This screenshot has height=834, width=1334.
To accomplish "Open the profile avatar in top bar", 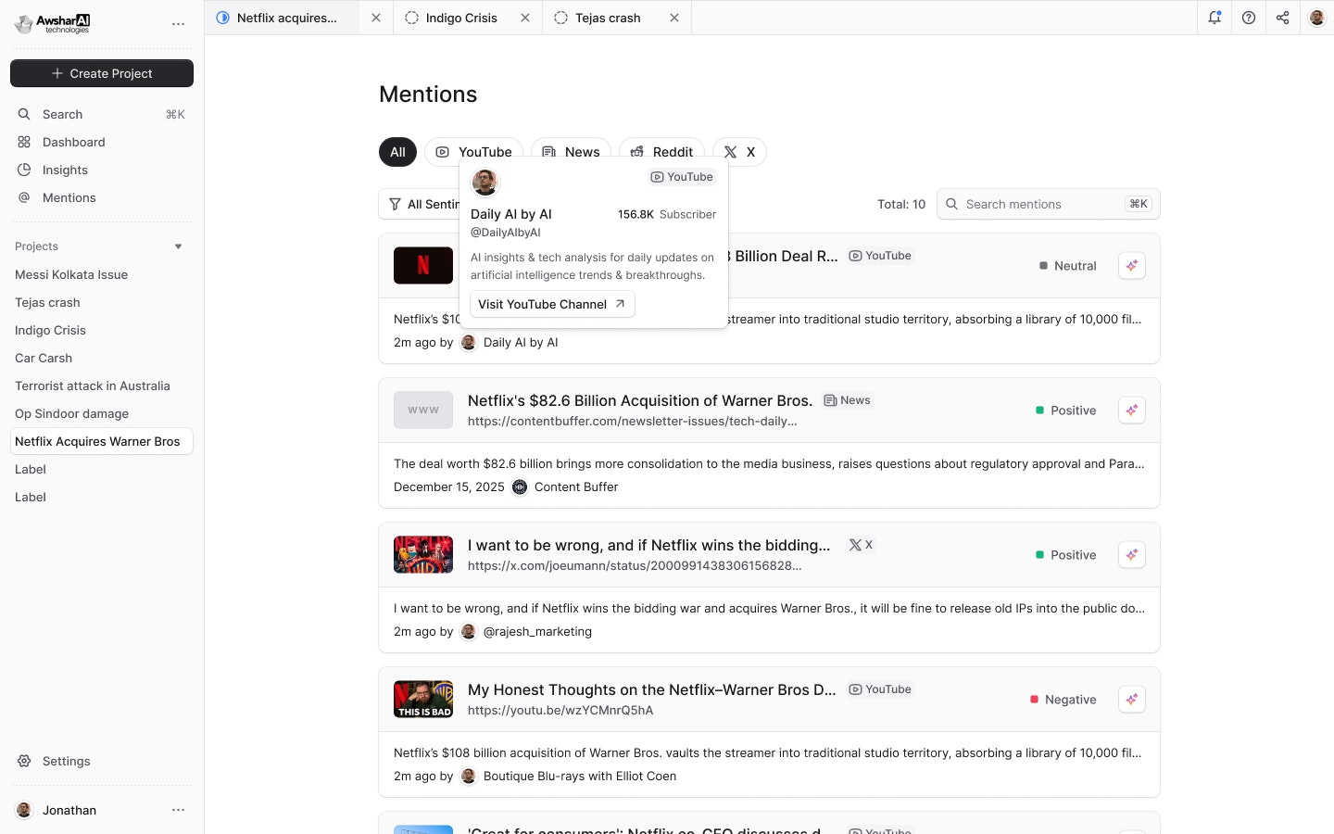I will coord(1316,18).
